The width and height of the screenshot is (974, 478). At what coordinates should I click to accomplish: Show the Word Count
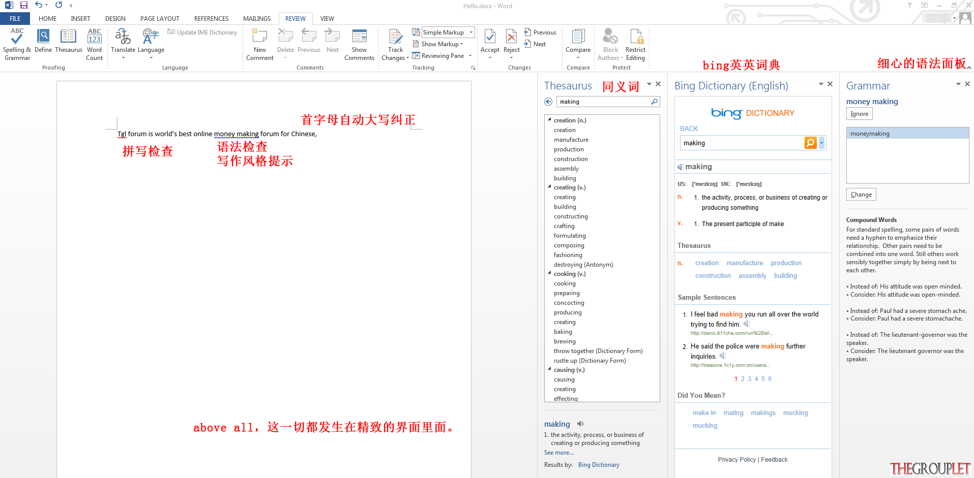(95, 44)
